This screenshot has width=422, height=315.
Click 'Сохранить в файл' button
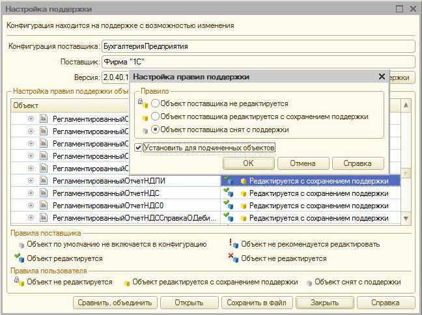[256, 303]
